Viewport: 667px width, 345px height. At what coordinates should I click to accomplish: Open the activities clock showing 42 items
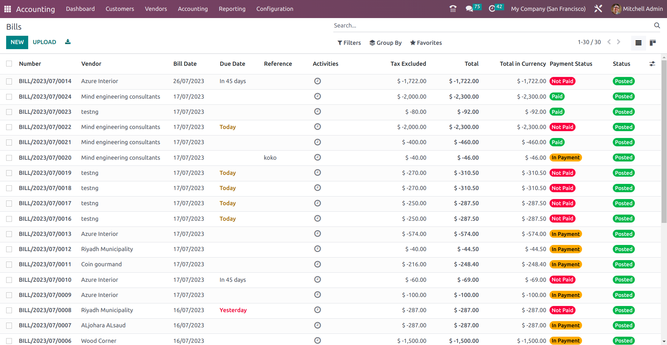[x=492, y=9]
